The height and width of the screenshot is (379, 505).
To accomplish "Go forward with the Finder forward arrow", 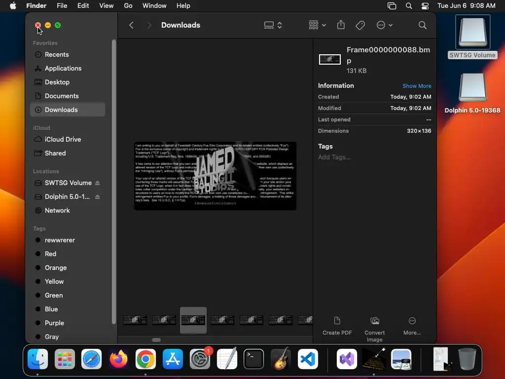I will [x=149, y=25].
